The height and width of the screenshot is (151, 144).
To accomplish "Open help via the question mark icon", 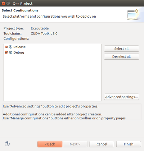I will tap(7, 144).
